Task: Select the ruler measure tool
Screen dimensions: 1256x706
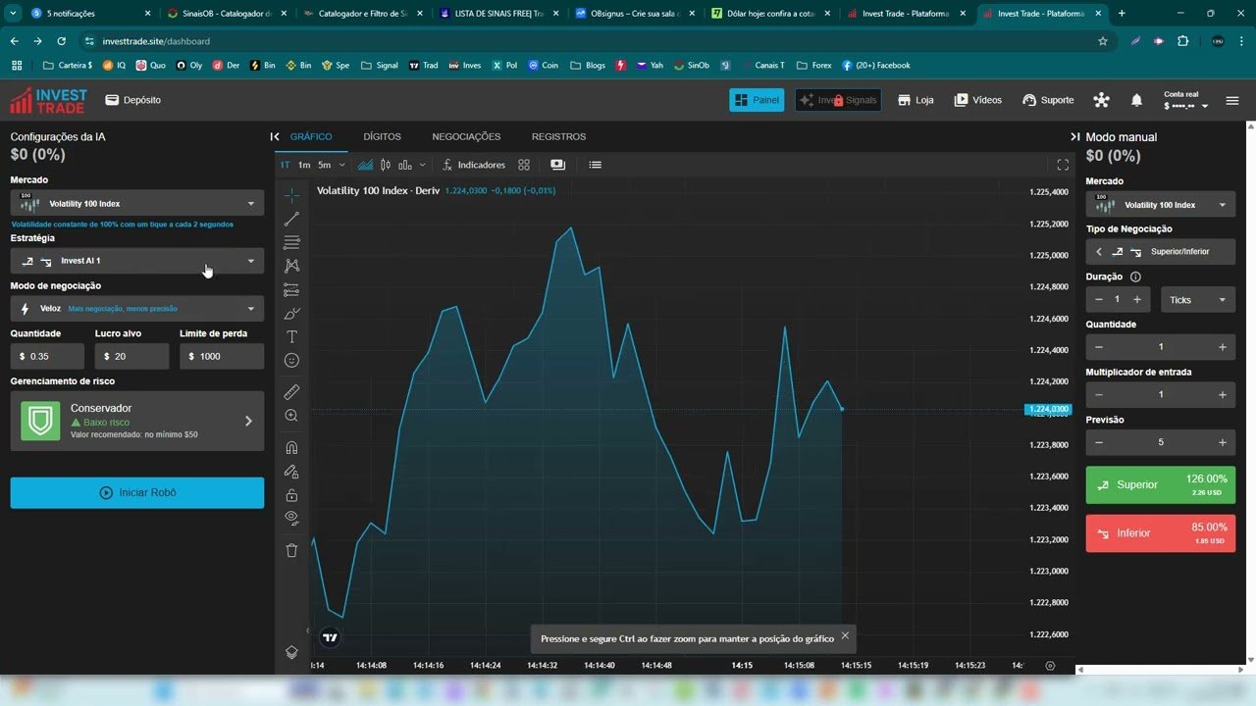Action: pos(291,392)
